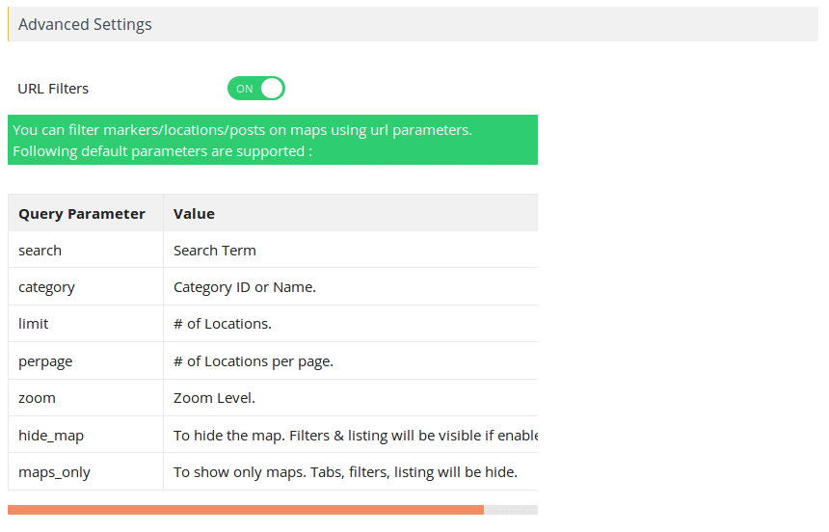Click the Zoom Level value cell
This screenshot has width=829, height=532.
coord(351,398)
